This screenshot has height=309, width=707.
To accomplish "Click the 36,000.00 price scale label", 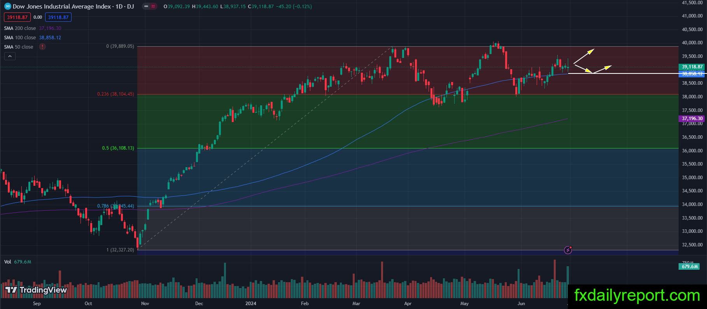I will [692, 151].
